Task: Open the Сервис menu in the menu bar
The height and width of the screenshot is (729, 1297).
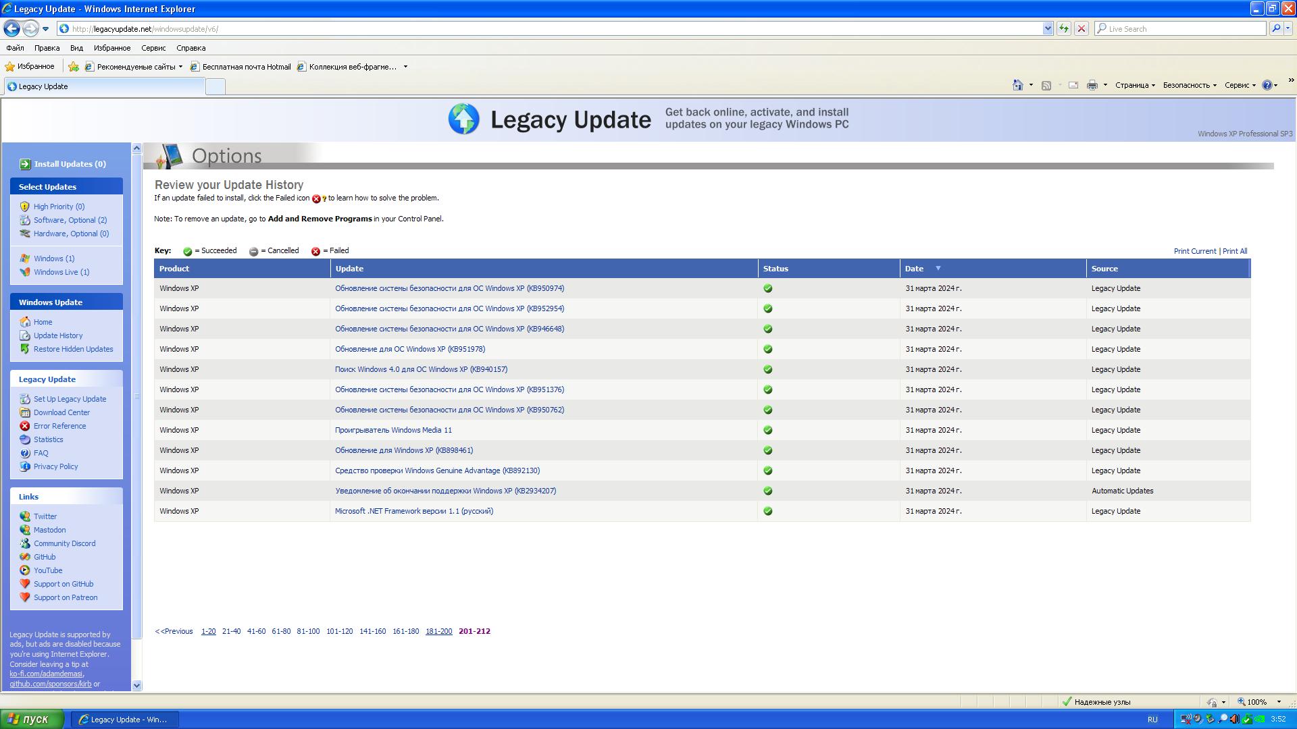Action: [153, 48]
